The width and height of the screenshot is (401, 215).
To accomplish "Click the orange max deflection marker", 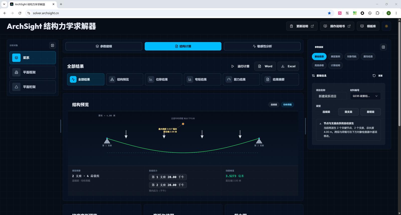I will pyautogui.click(x=183, y=124).
